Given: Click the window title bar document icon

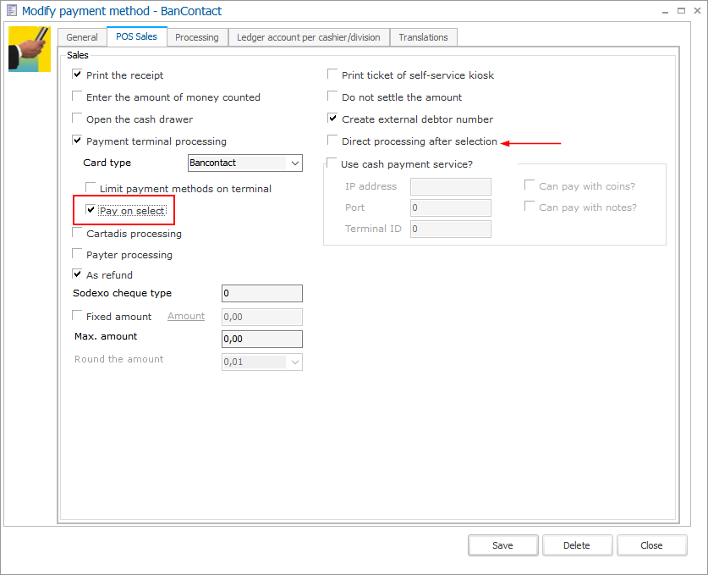Looking at the screenshot, I should point(10,11).
